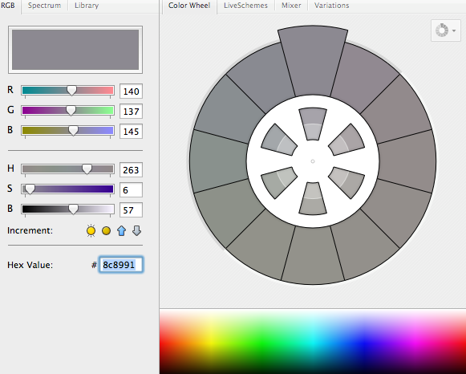Click the R red slider handle
This screenshot has height=374, width=466.
tap(71, 91)
